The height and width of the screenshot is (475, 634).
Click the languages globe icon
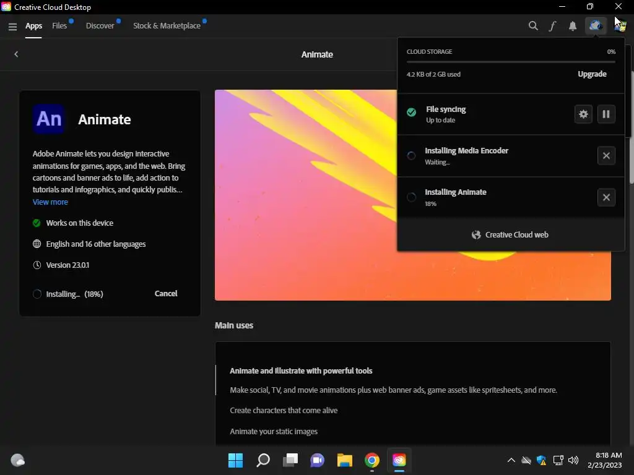[37, 244]
